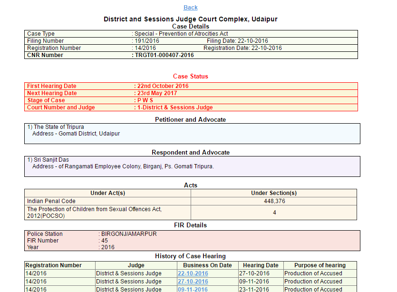Click Judge column header in history table
This screenshot has height=292, width=397.
136,265
